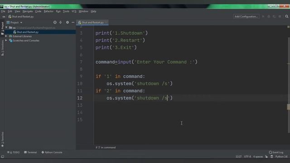290x163 pixels.
Task: Open the Navigate menu
Action: point(28,11)
